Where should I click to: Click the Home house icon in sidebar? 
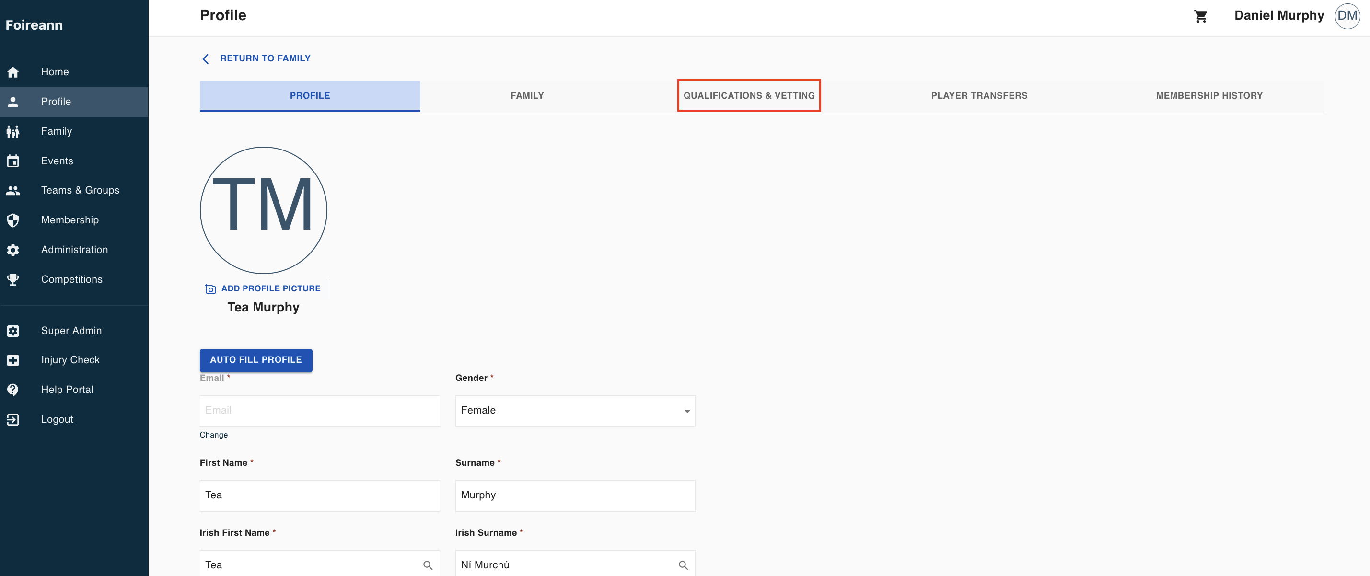(13, 72)
